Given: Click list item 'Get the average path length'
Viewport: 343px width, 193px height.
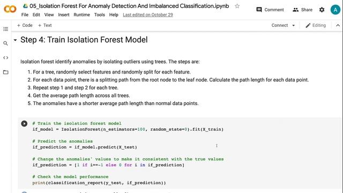Looking at the screenshot, I should (81, 95).
